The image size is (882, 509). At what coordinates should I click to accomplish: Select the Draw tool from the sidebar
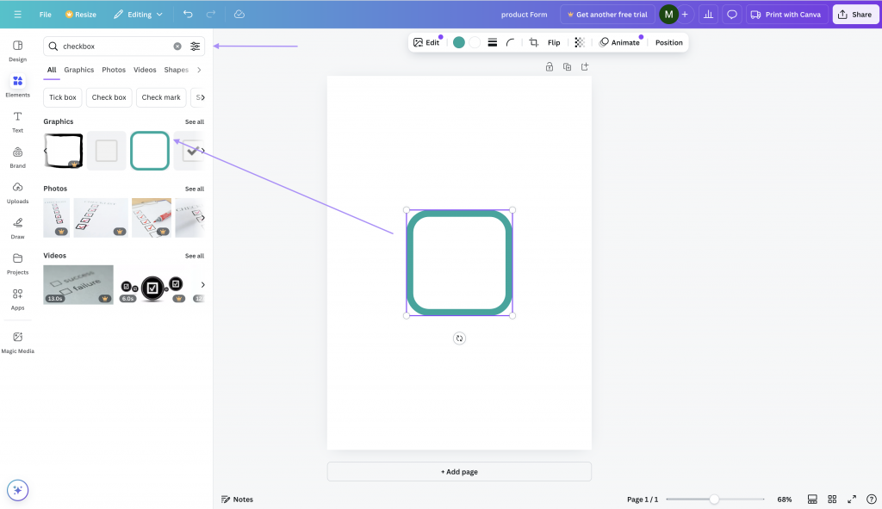[17, 226]
